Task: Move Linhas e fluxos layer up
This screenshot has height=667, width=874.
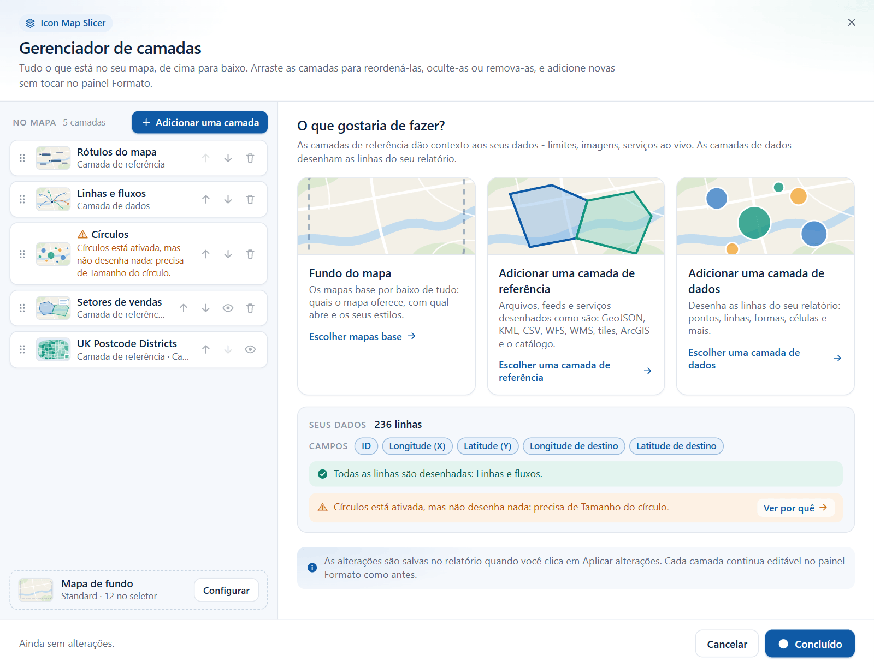Action: coord(206,200)
